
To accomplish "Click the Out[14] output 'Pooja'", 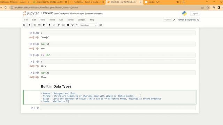I will tap(45, 37).
